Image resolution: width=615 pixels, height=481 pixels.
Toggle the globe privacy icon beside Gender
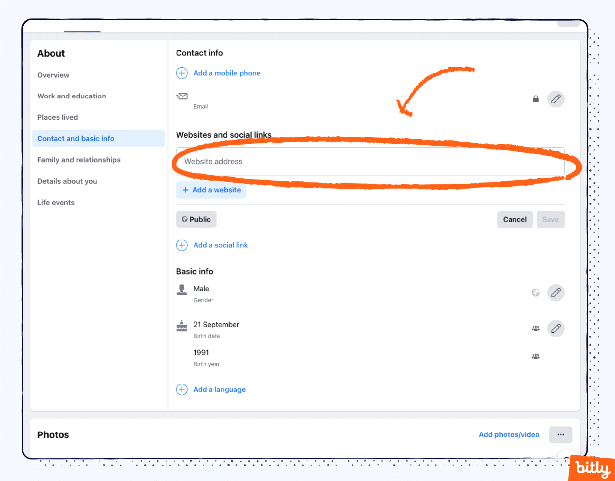click(x=535, y=293)
